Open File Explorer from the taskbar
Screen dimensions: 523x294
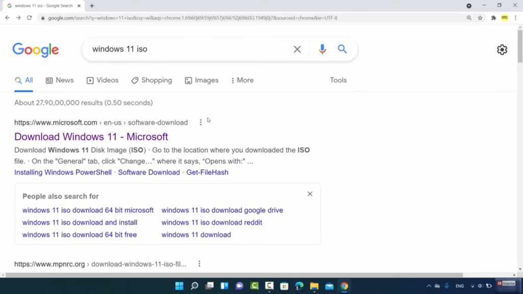(x=314, y=286)
